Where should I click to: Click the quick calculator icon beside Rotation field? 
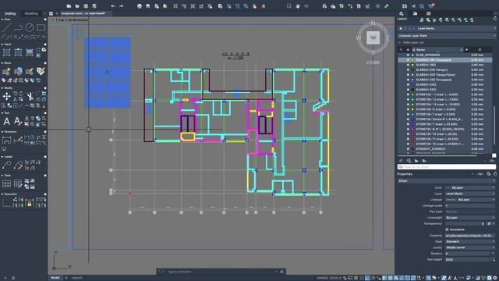click(494, 253)
